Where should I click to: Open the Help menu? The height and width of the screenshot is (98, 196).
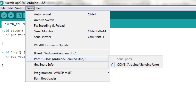(39, 8)
